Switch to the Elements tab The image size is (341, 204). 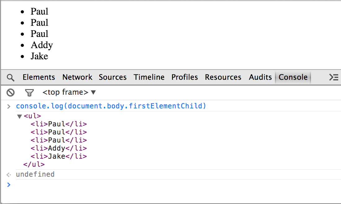(x=39, y=77)
